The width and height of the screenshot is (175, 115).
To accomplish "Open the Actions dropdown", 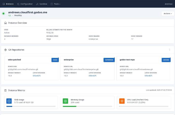I will tap(168, 14).
